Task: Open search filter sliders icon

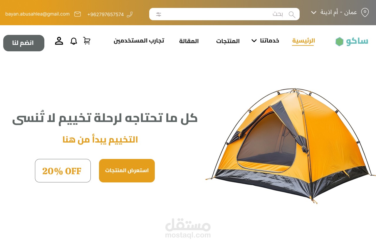Action: click(159, 14)
